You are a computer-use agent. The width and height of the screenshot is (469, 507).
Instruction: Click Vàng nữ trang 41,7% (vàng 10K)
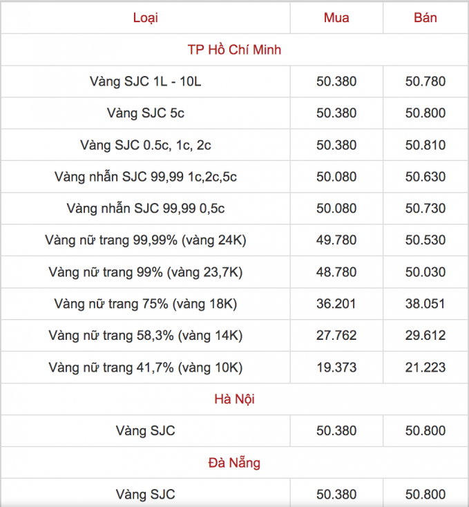click(x=146, y=367)
